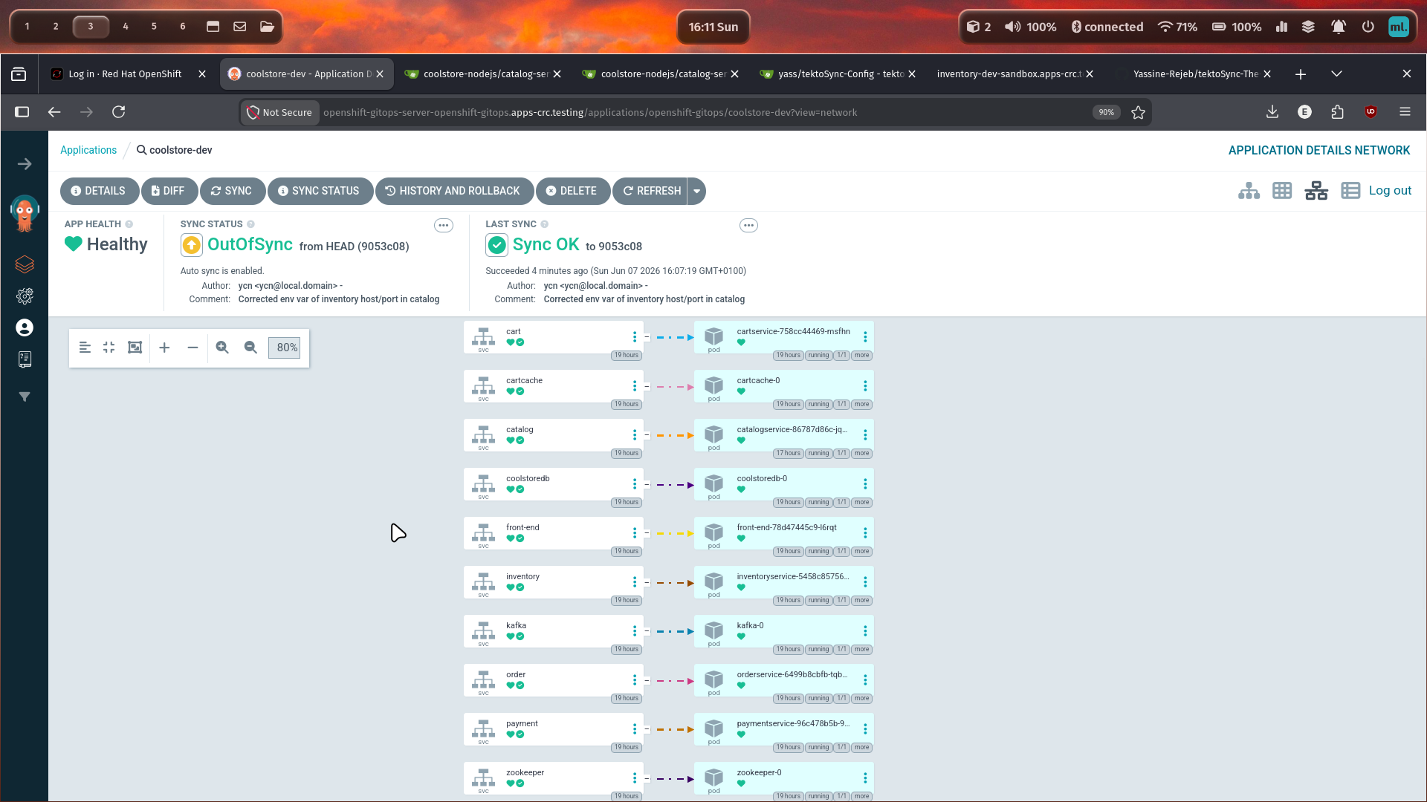Toggle the browser sidebar panel button
Image resolution: width=1427 pixels, height=802 pixels.
[22, 112]
